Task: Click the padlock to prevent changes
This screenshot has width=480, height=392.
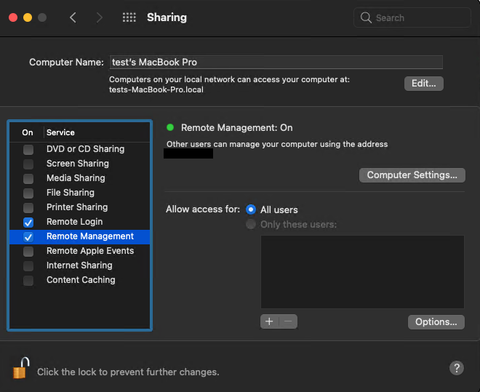Action: click(21, 368)
